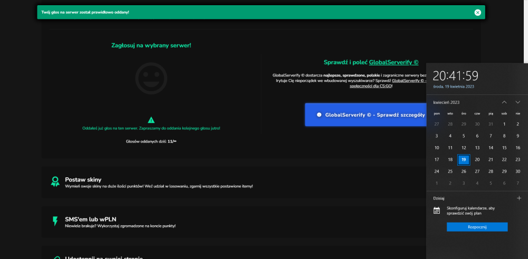This screenshot has height=259, width=528.
Task: Click the calendar icon next to Skonfiguruj kalendarze
Action: (x=437, y=210)
